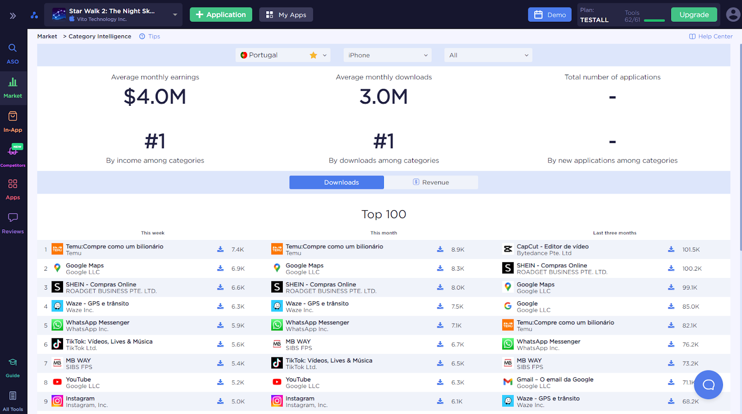742x414 pixels.
Task: Open Temu in Last three months list
Action: tap(565, 323)
